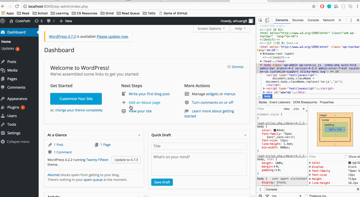The image size is (360, 197).
Task: Click the Dashboard gauge icon in sidebar
Action: [x=3, y=32]
